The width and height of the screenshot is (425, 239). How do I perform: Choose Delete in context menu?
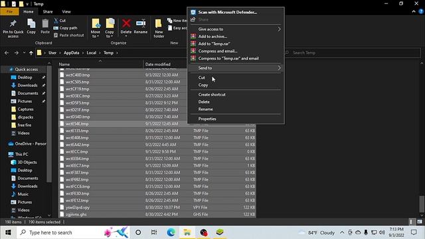point(236,102)
